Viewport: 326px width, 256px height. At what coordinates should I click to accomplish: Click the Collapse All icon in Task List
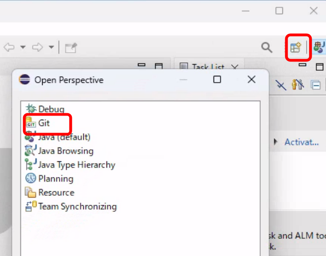316,85
